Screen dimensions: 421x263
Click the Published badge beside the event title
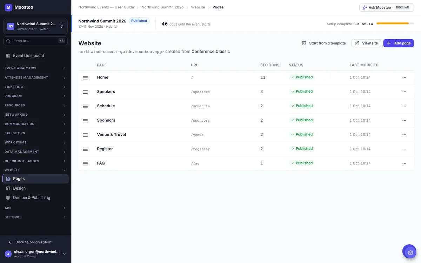[x=139, y=21]
